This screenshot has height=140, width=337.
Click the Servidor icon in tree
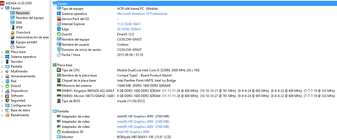pos(7,62)
